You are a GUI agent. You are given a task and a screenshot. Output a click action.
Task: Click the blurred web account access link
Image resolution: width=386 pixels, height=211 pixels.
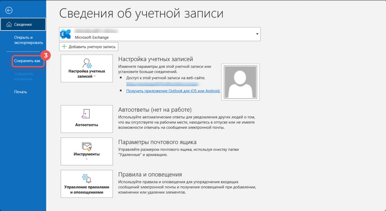tap(163, 84)
